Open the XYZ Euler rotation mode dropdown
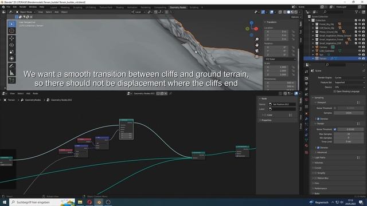The image size is (367, 206). pyautogui.click(x=280, y=60)
